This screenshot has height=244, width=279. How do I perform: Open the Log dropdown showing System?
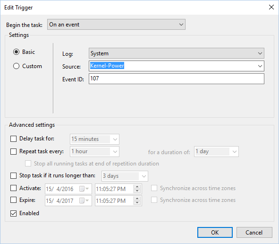pyautogui.click(x=177, y=53)
